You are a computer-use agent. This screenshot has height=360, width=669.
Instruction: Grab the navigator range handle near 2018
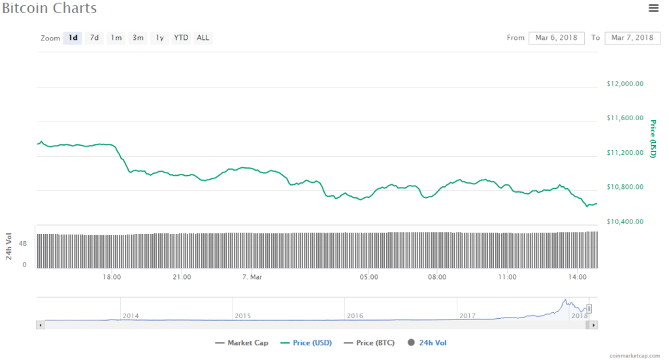coord(589,309)
